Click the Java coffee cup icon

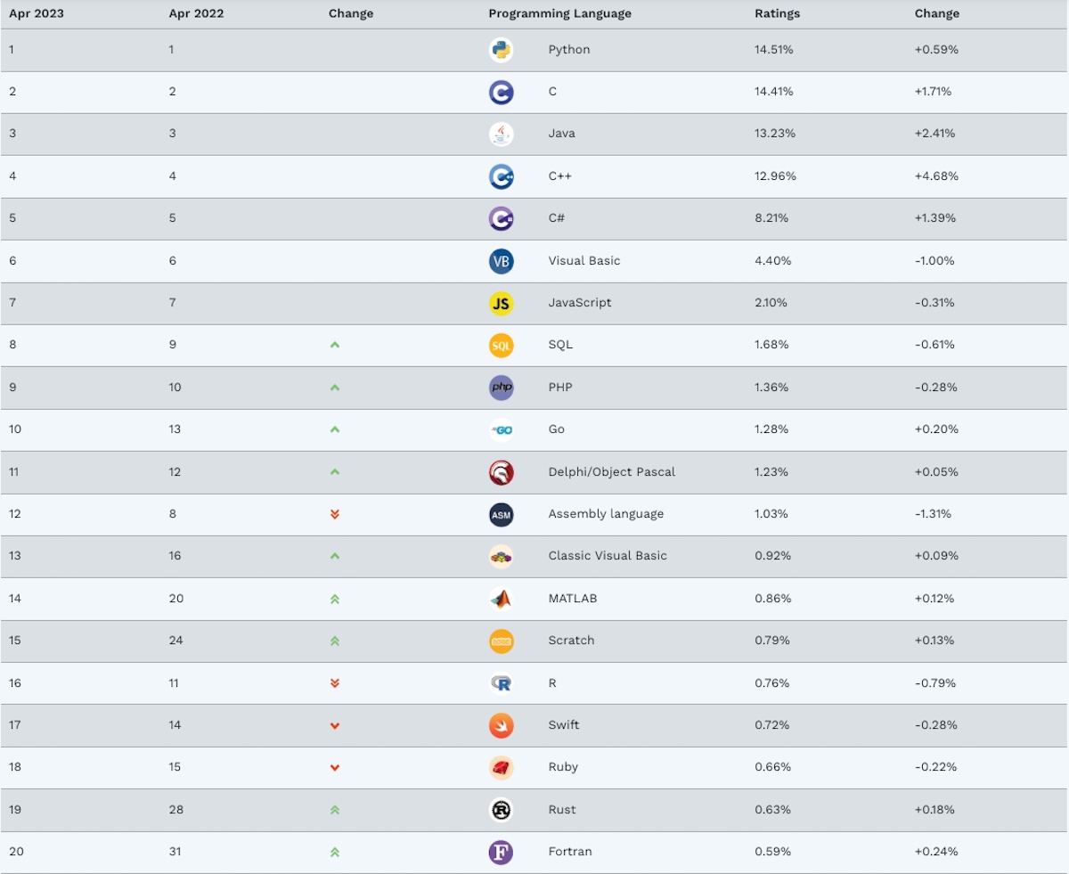(x=501, y=134)
